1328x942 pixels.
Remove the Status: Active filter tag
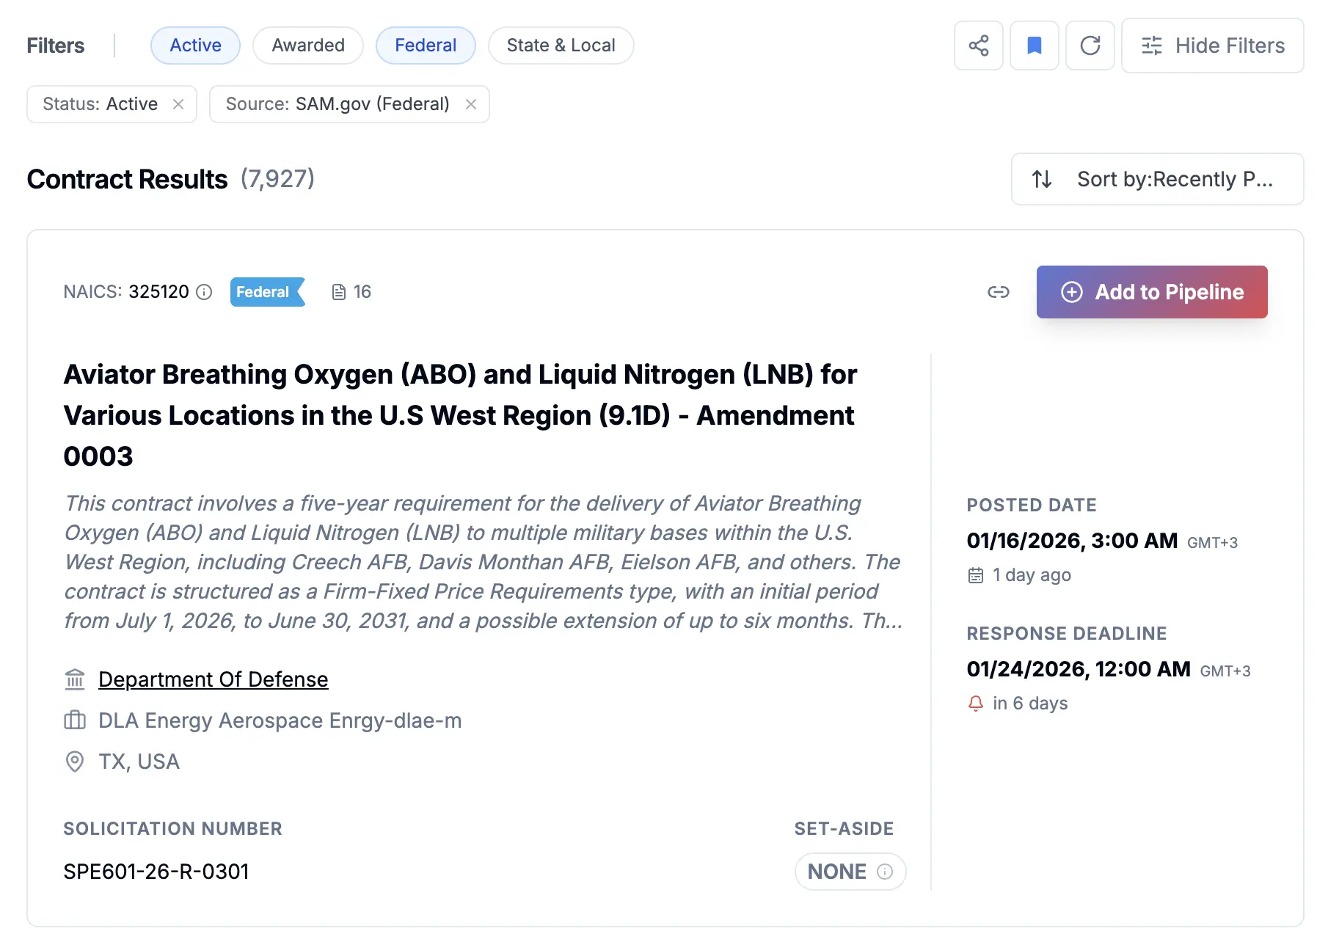pyautogui.click(x=178, y=104)
